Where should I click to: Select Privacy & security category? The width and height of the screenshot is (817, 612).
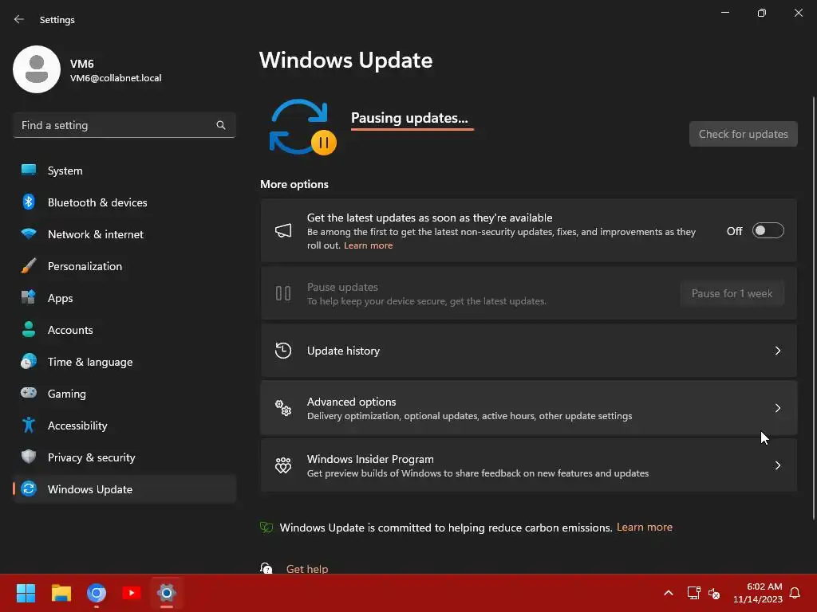[x=124, y=457]
